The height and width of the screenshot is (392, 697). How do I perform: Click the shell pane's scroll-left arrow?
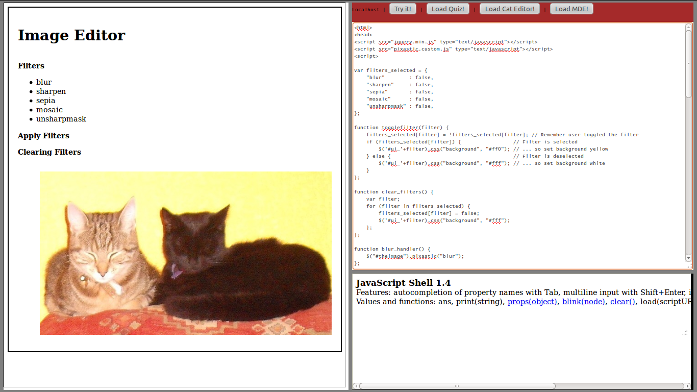coord(356,386)
